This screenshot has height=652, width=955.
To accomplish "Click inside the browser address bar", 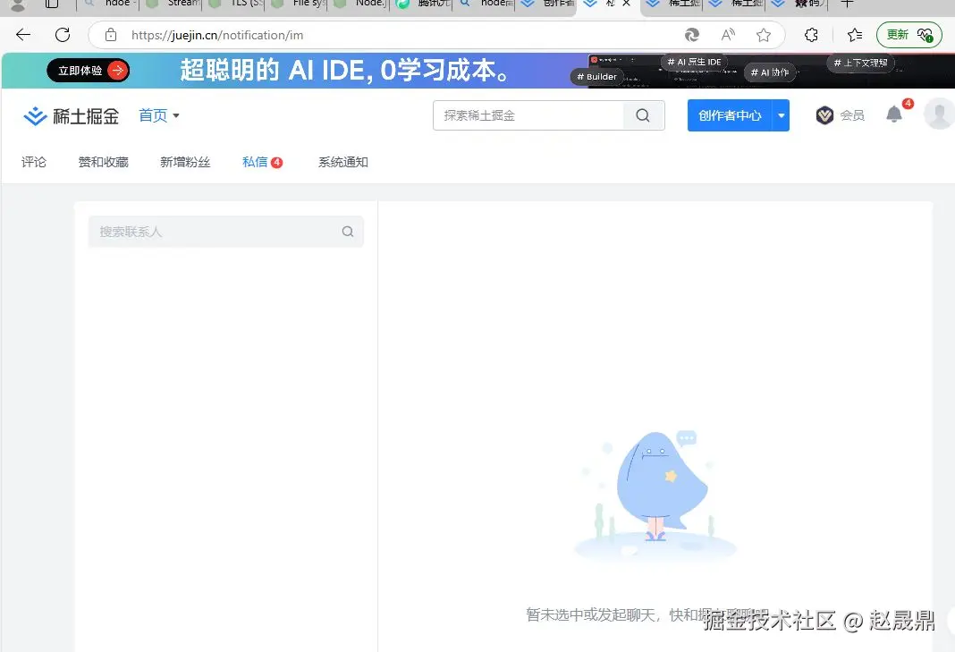I will [358, 34].
